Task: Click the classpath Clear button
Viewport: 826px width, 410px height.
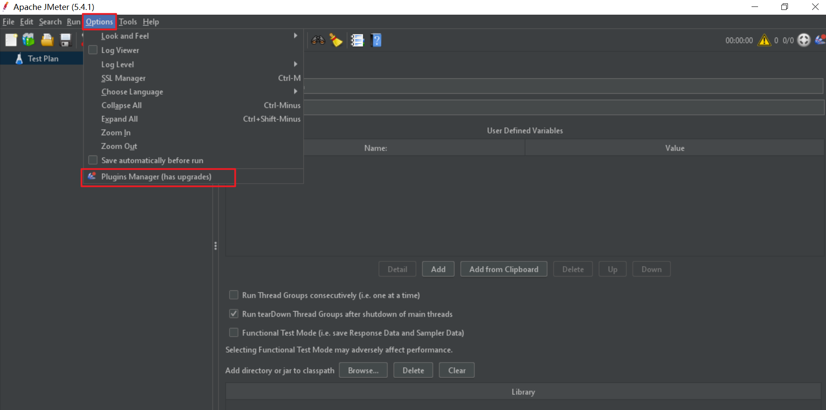Action: click(x=457, y=370)
